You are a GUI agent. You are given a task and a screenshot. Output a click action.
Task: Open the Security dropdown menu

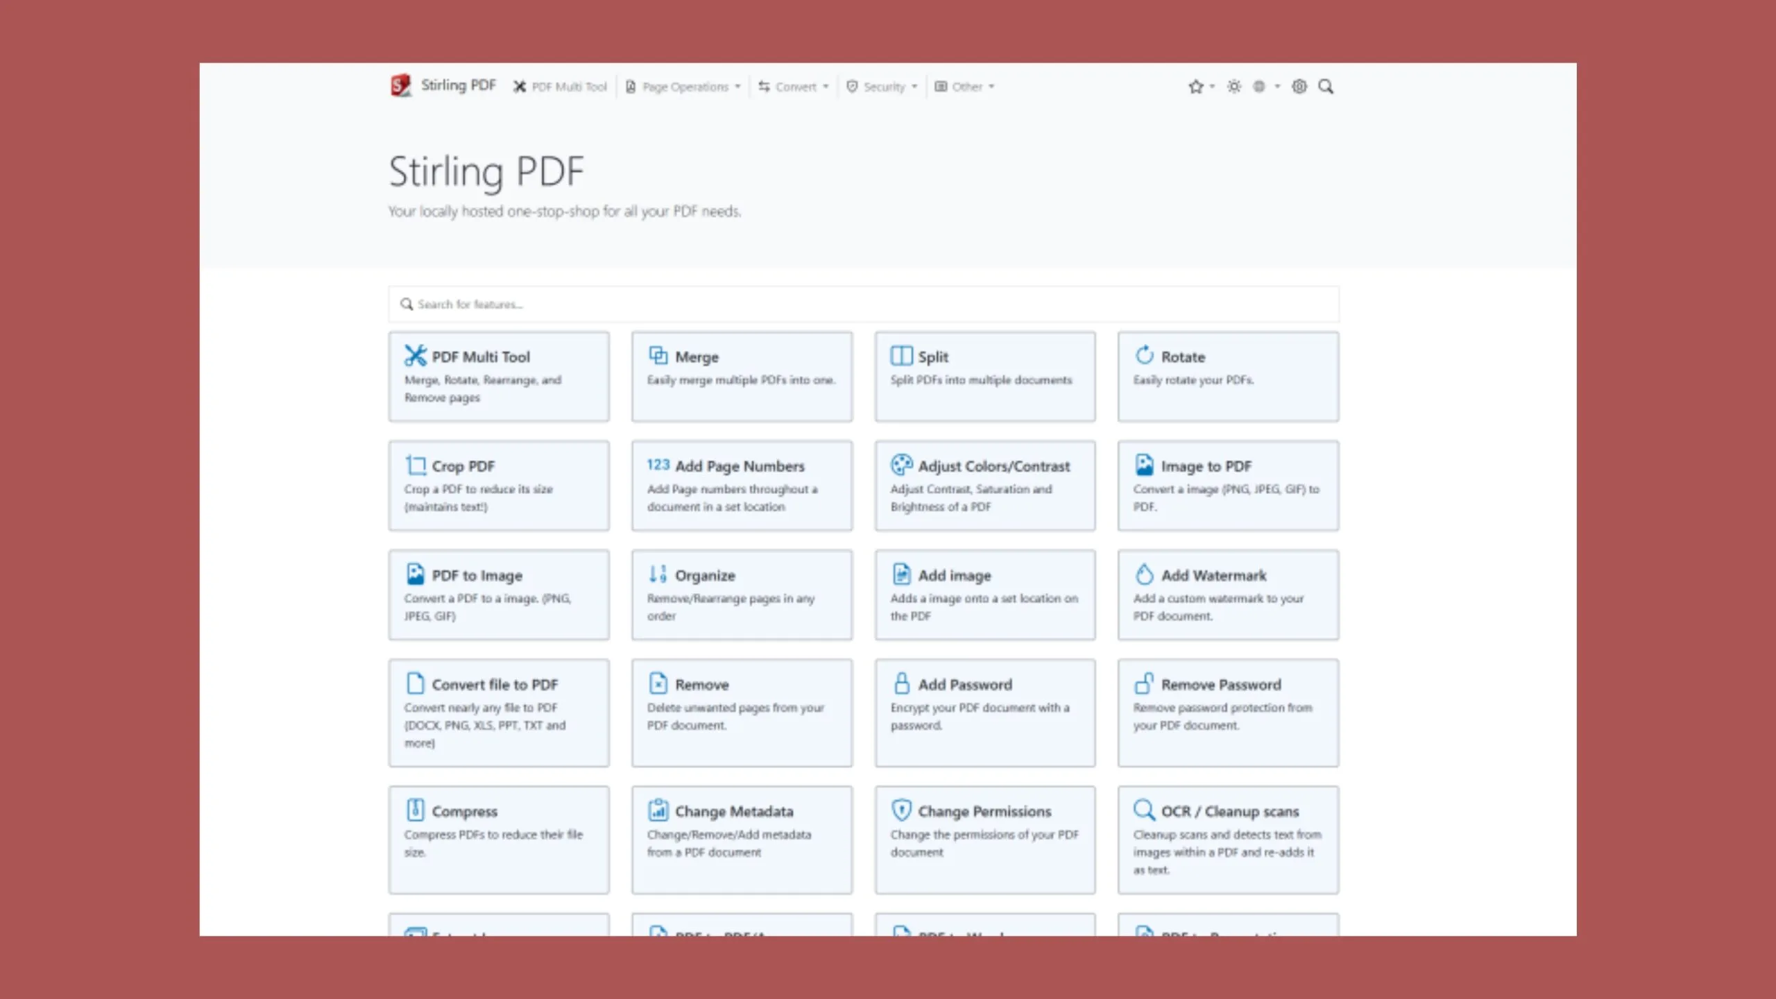[x=882, y=87]
